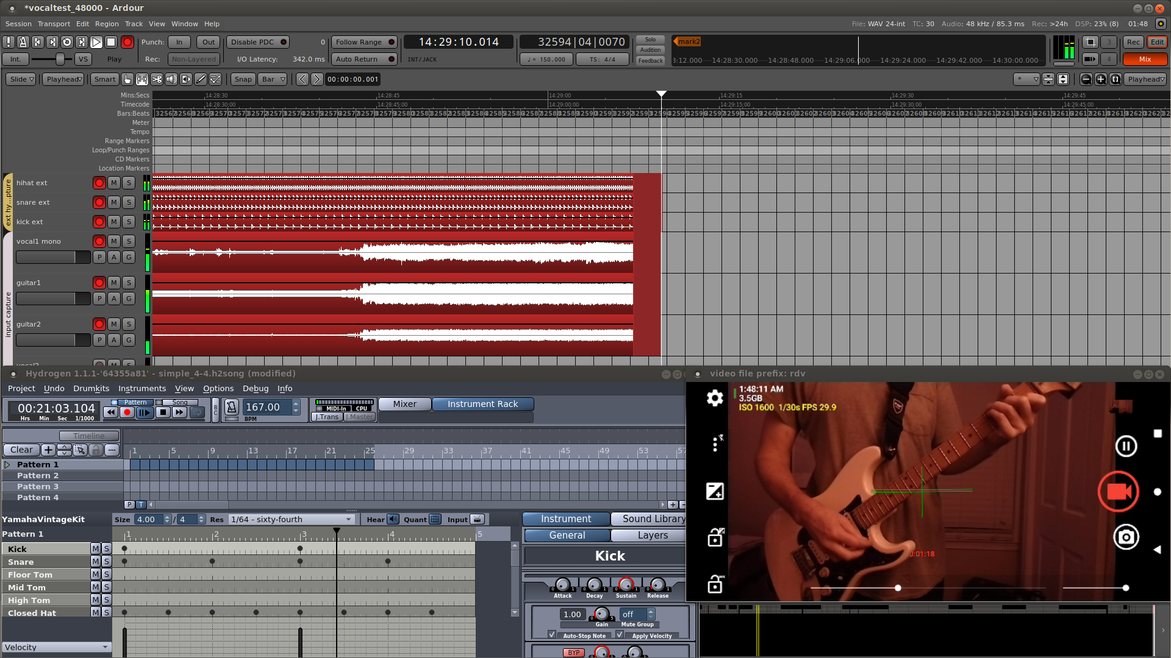
Task: Disarm record on vocal1 mono track
Action: tap(99, 241)
